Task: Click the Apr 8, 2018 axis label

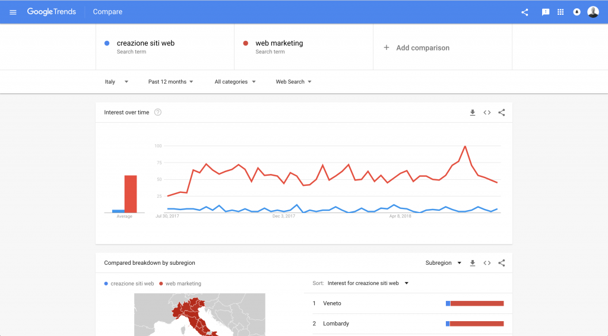Action: click(400, 216)
